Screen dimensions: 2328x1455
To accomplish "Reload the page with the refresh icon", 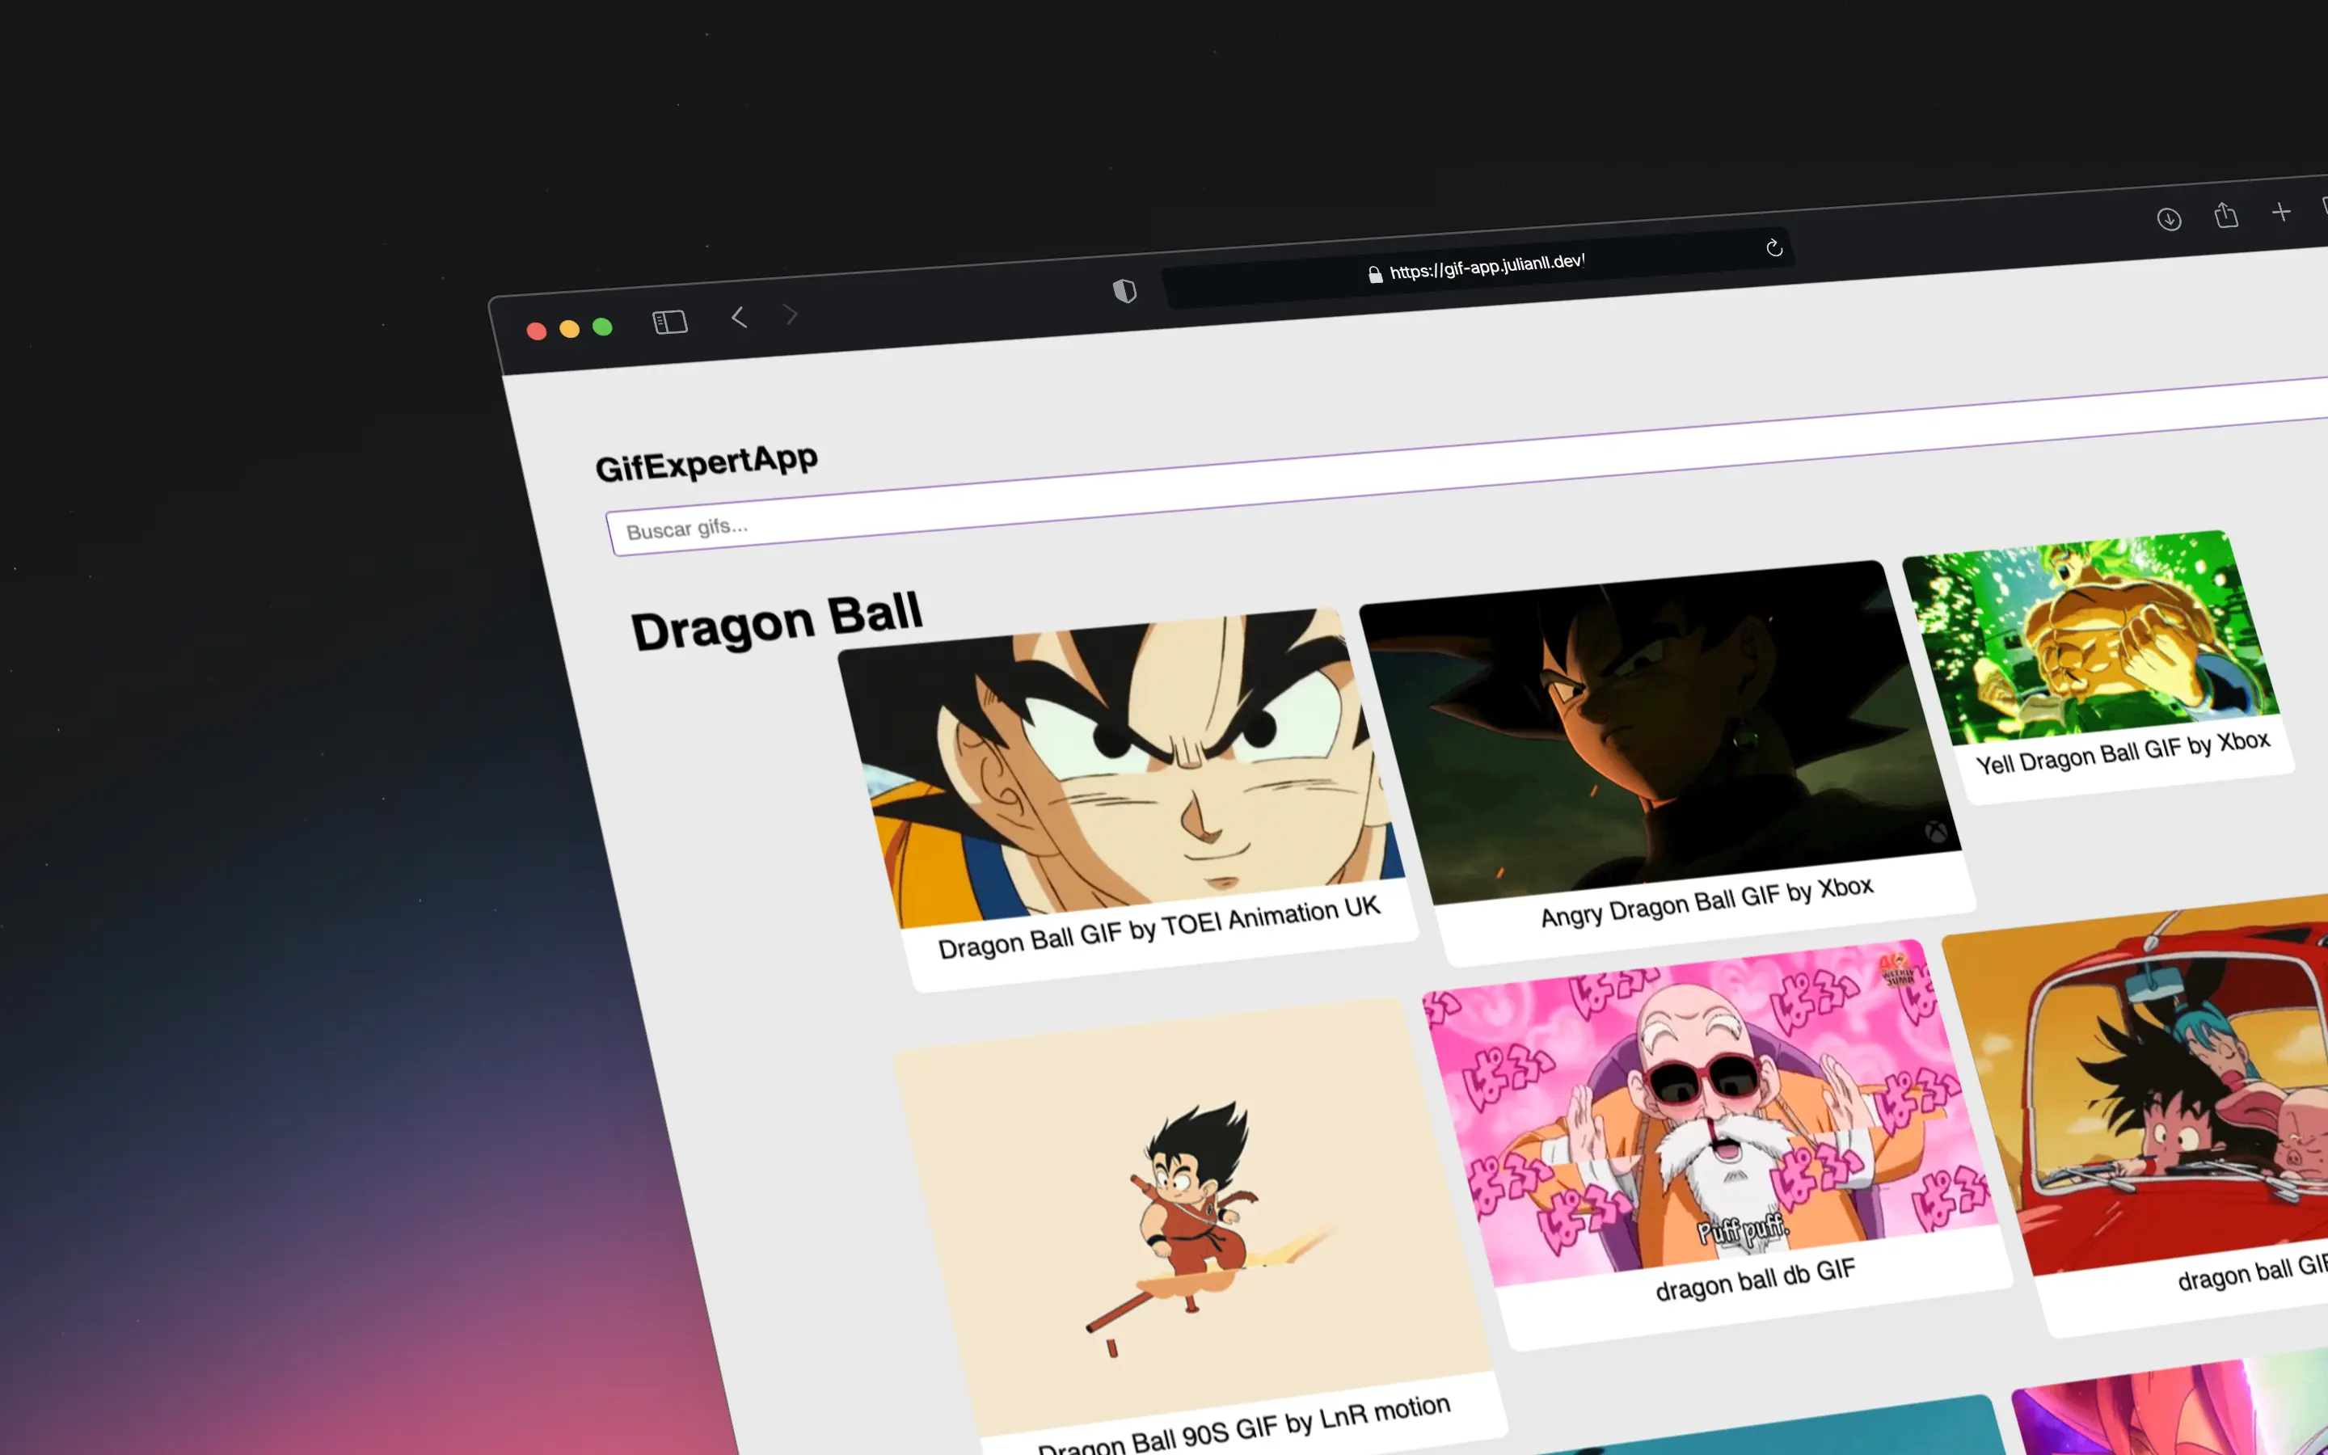I will (x=1774, y=248).
